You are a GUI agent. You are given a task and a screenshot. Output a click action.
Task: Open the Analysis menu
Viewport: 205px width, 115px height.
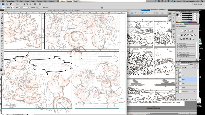[52, 1]
